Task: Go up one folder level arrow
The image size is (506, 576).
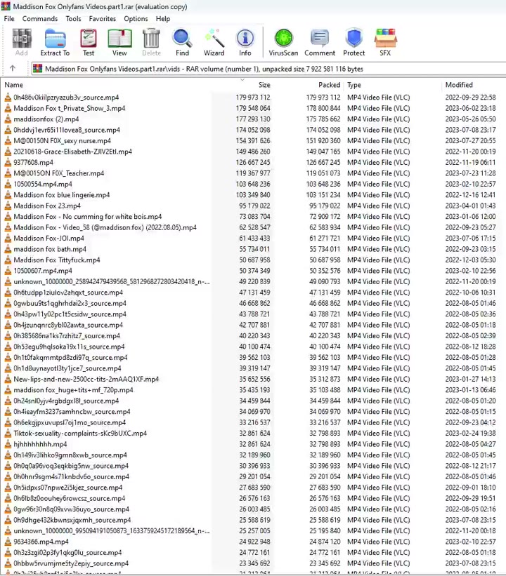Action: pyautogui.click(x=13, y=68)
